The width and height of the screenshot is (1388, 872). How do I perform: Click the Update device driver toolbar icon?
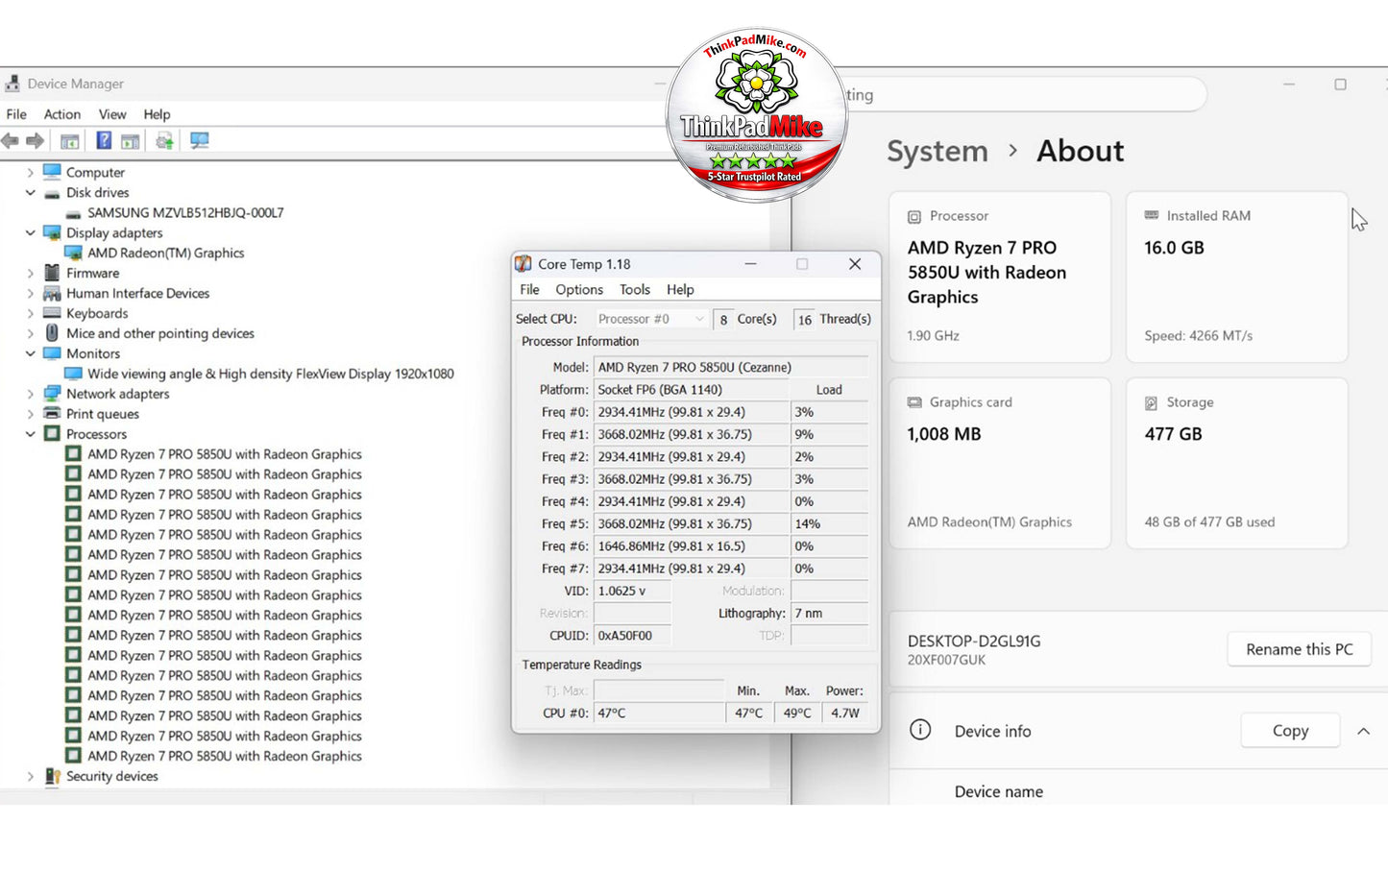(165, 141)
